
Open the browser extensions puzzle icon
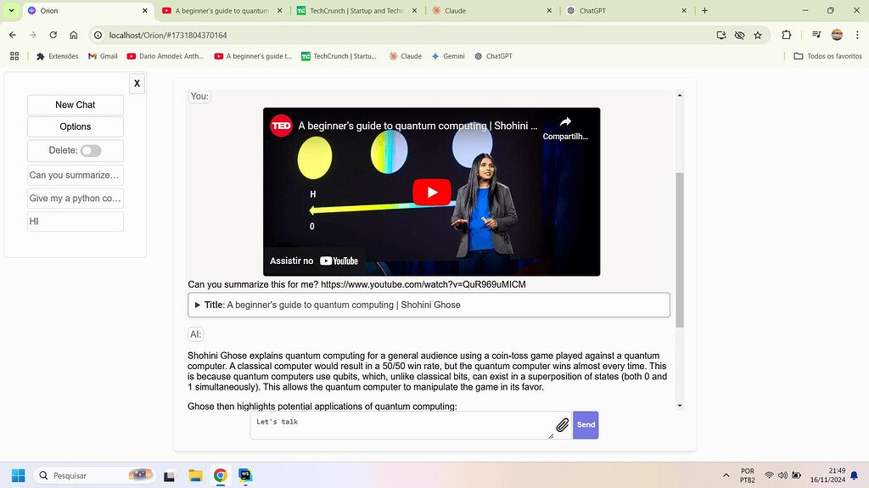tap(786, 36)
